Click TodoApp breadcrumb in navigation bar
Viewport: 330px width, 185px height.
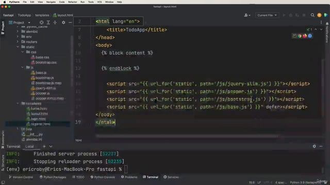coord(24,15)
